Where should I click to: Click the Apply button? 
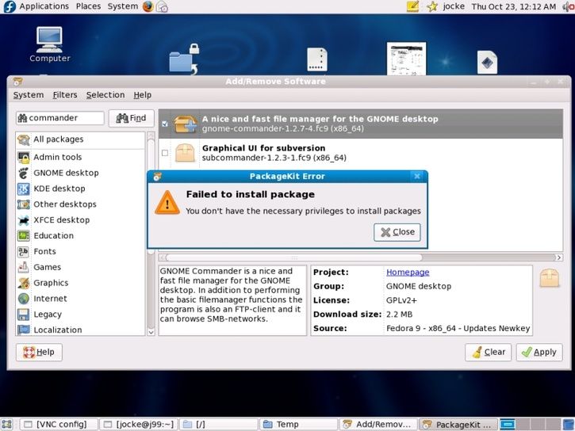[x=539, y=353]
